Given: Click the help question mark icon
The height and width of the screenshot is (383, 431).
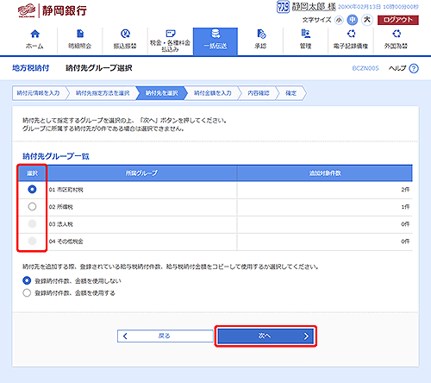Looking at the screenshot, I should (414, 68).
